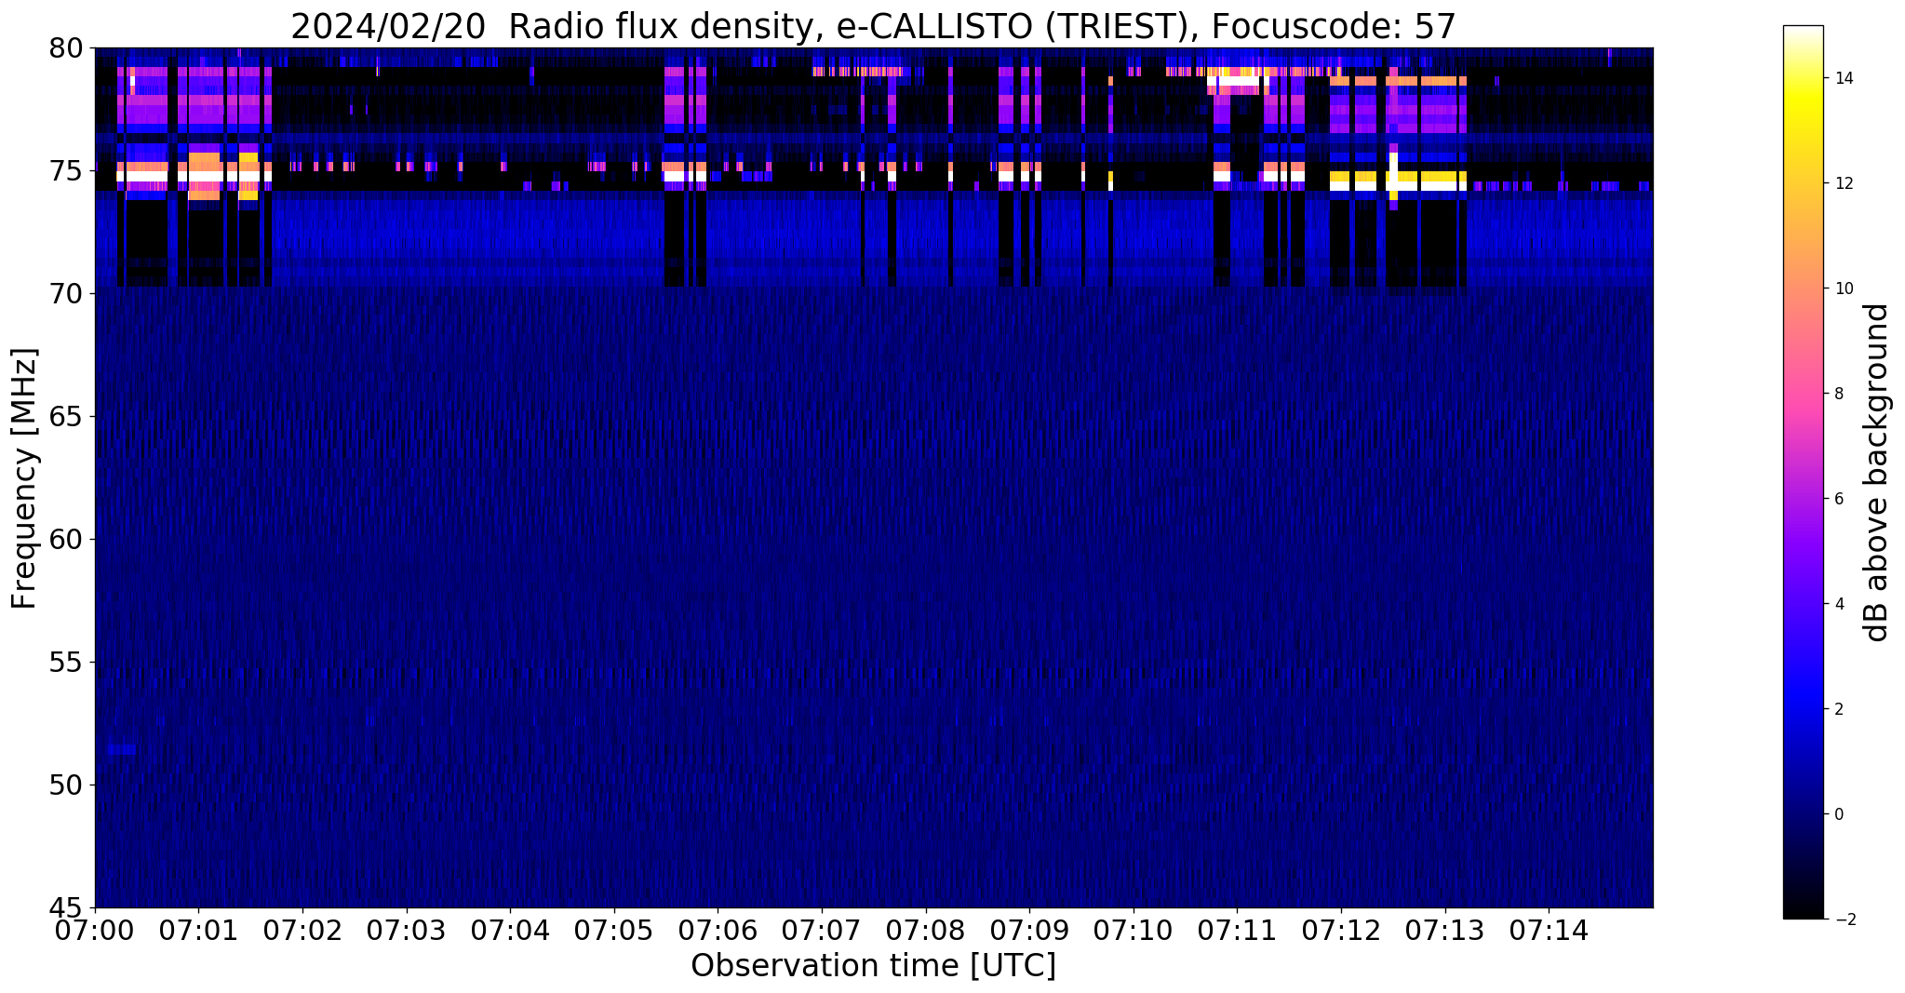
Task: Click the 07:11 time tick label
Action: click(1238, 930)
